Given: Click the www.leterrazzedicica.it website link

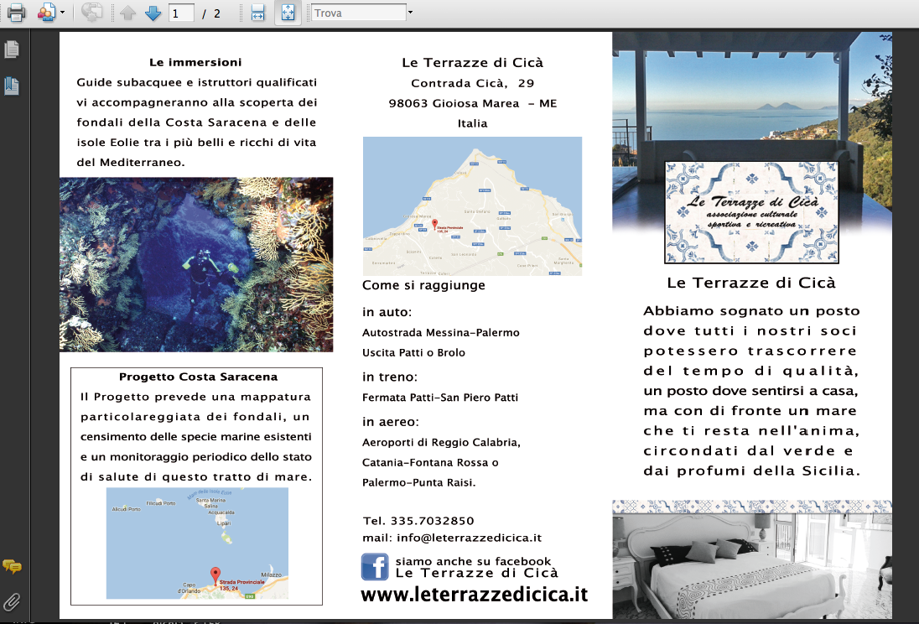Looking at the screenshot, I should coord(474,594).
